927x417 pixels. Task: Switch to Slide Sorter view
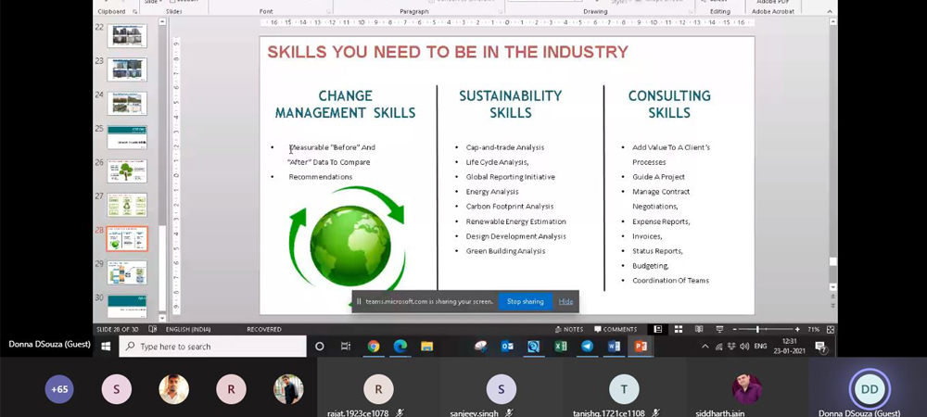point(679,329)
